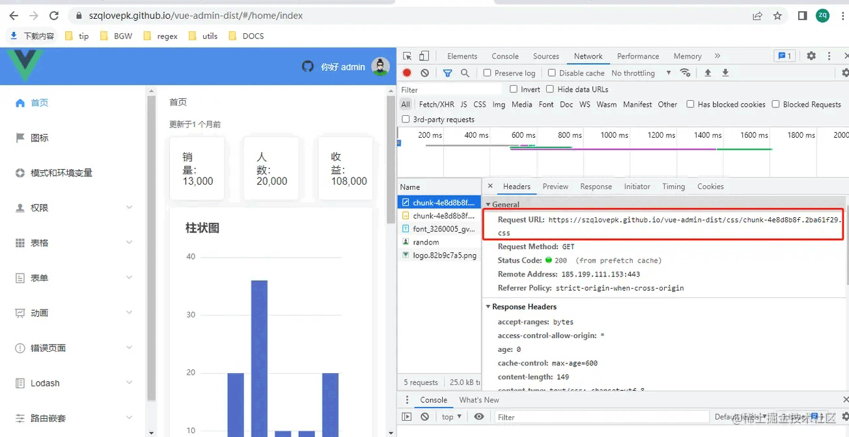Open the No throttling dropdown
This screenshot has height=437, width=849.
point(641,73)
